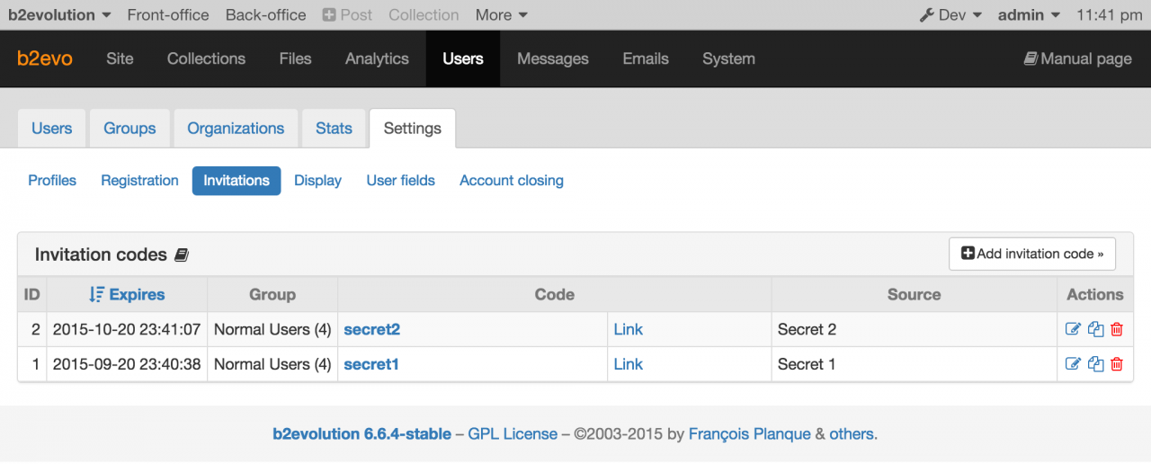Click the edit icon for secret2 row
1151x464 pixels.
pyautogui.click(x=1073, y=329)
